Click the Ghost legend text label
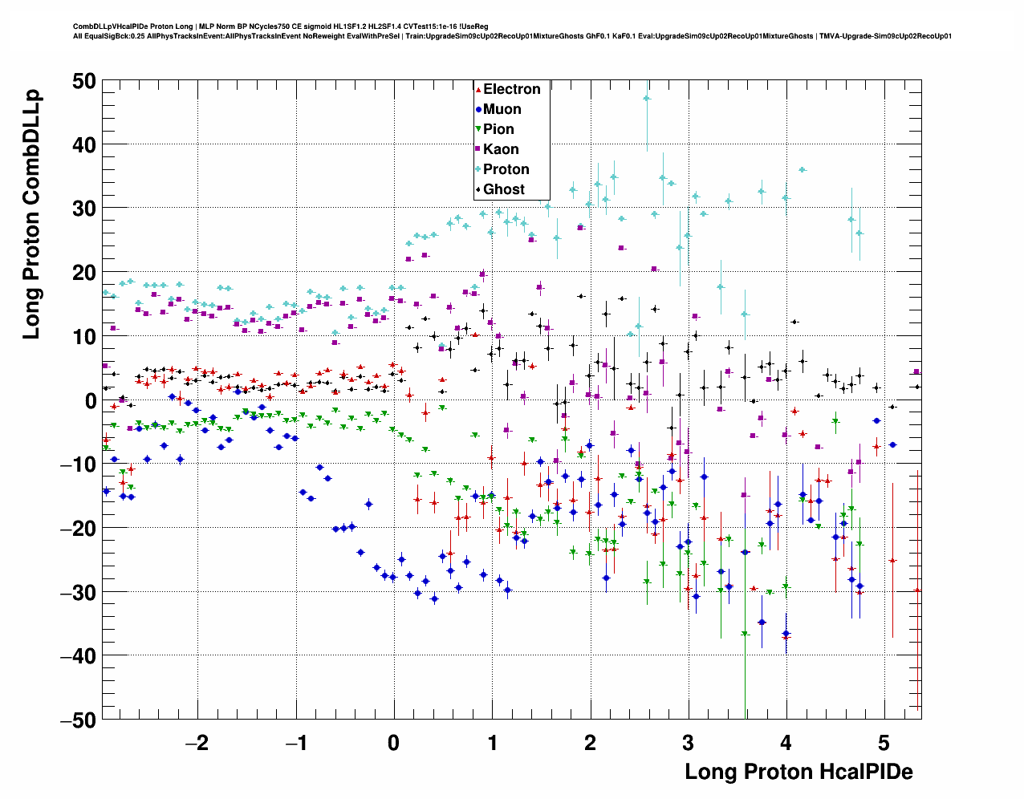 pyautogui.click(x=503, y=189)
